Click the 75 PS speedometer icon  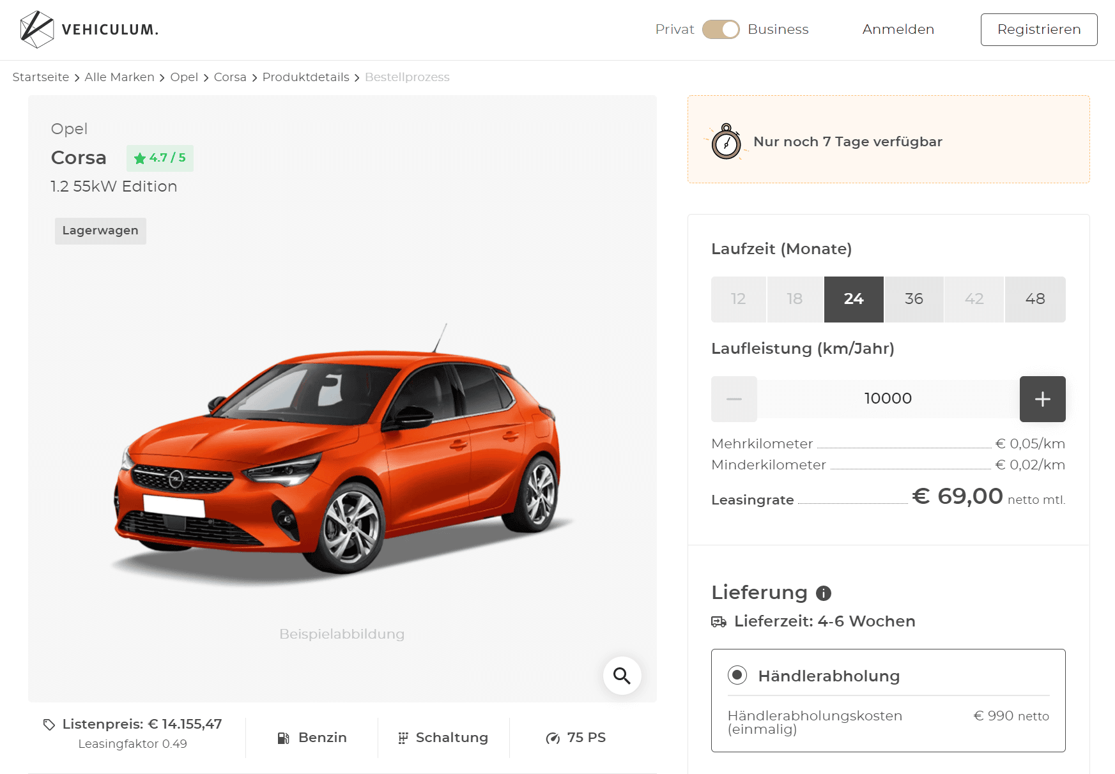point(553,738)
